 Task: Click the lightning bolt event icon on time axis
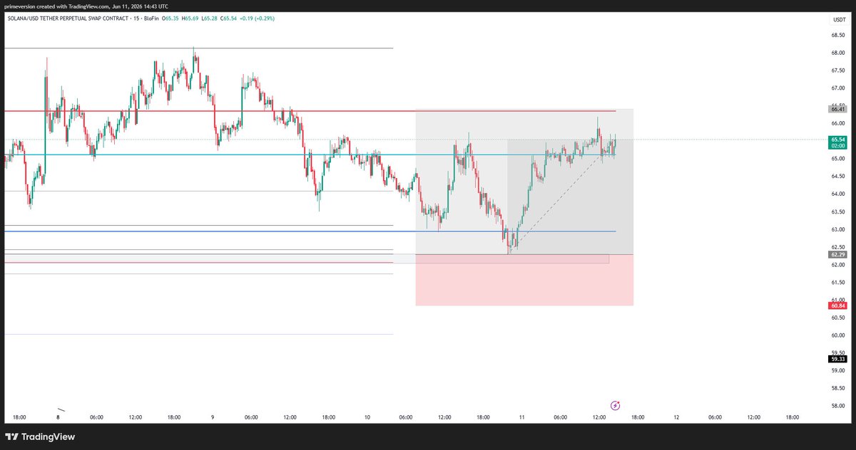coord(615,404)
